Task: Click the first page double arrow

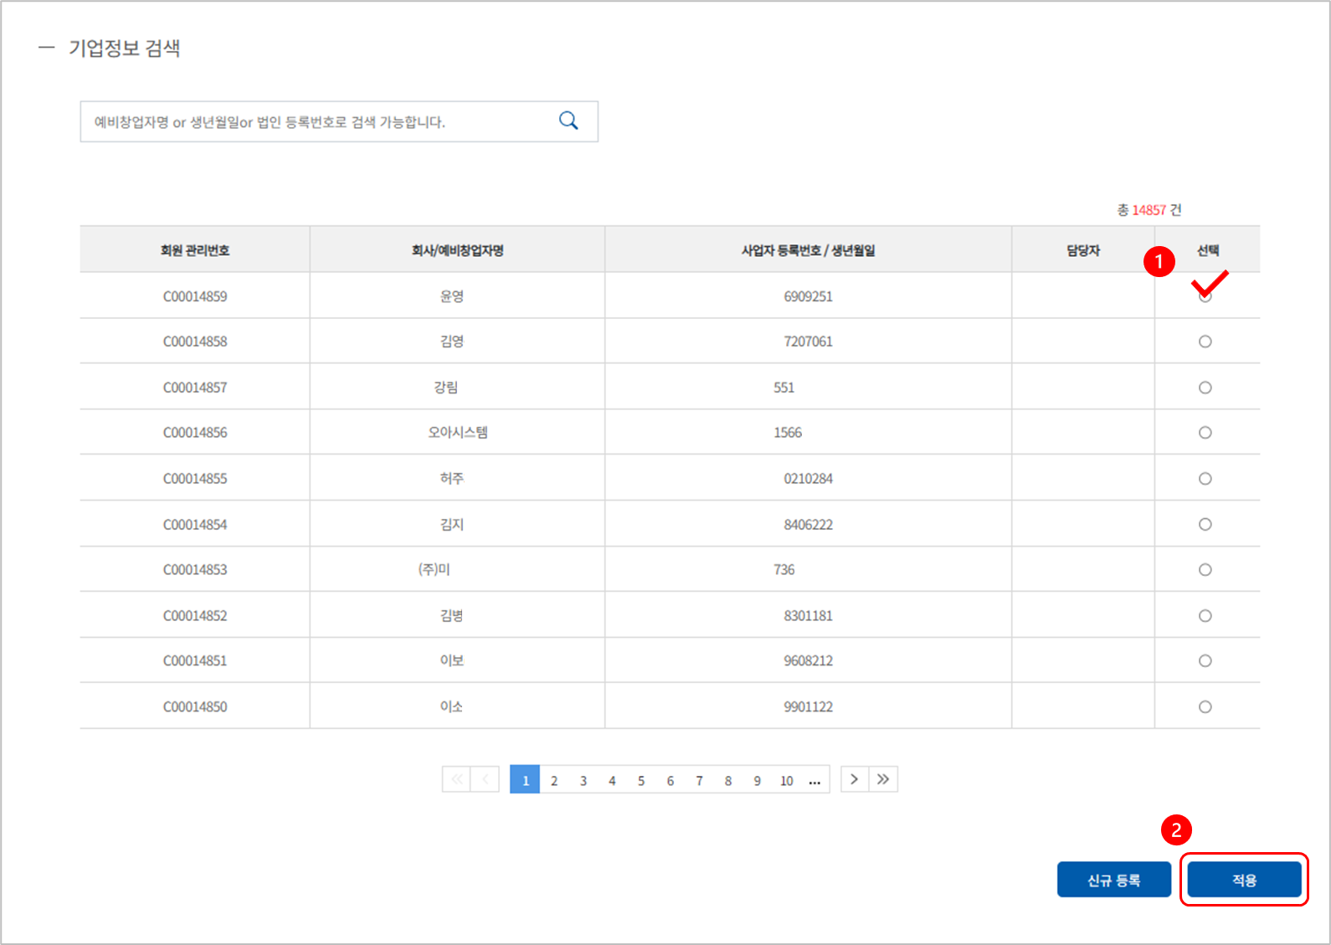Action: click(456, 779)
